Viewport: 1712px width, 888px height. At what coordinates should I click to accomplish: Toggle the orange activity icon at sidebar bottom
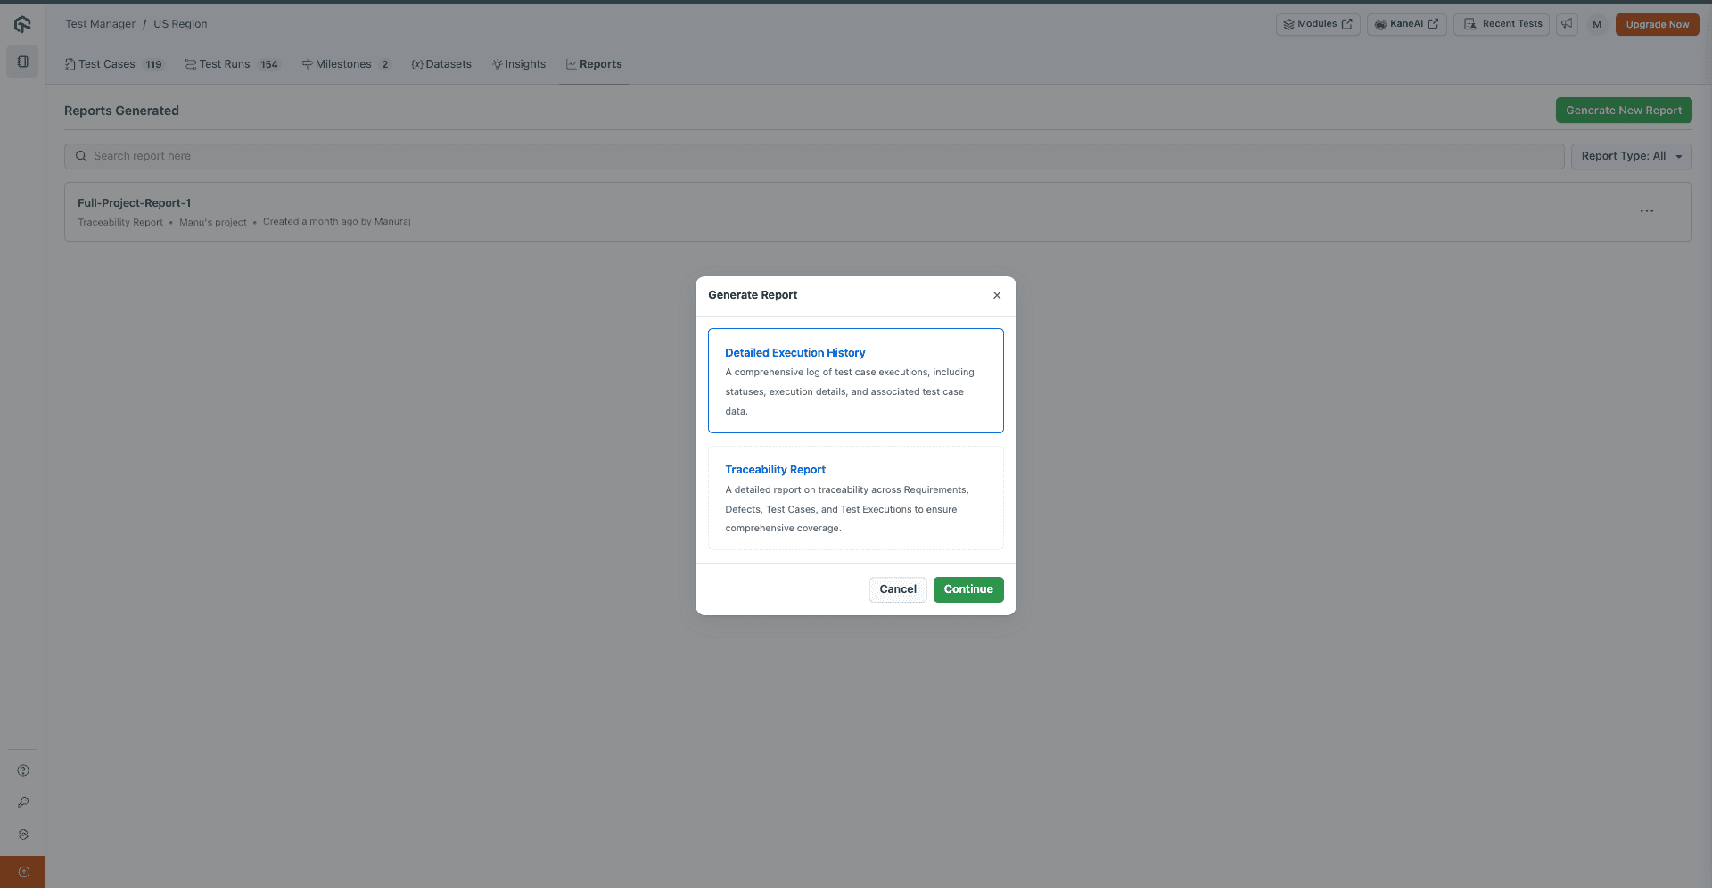click(21, 871)
